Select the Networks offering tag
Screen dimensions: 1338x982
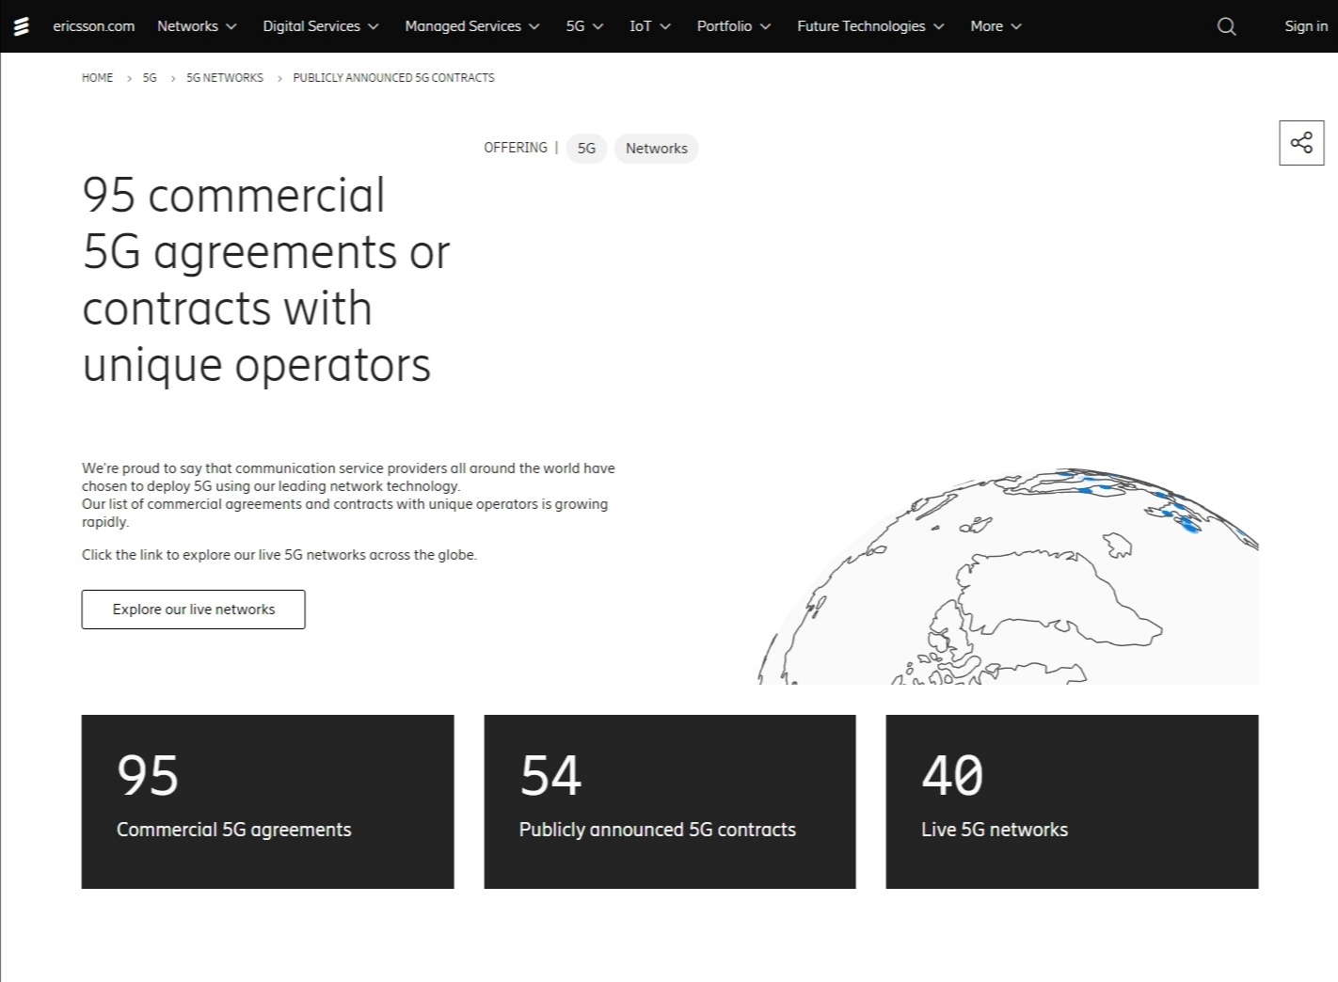656,149
